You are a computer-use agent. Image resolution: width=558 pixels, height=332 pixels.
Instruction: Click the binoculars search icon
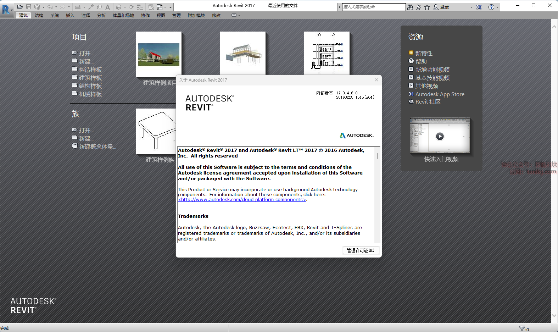pos(410,7)
